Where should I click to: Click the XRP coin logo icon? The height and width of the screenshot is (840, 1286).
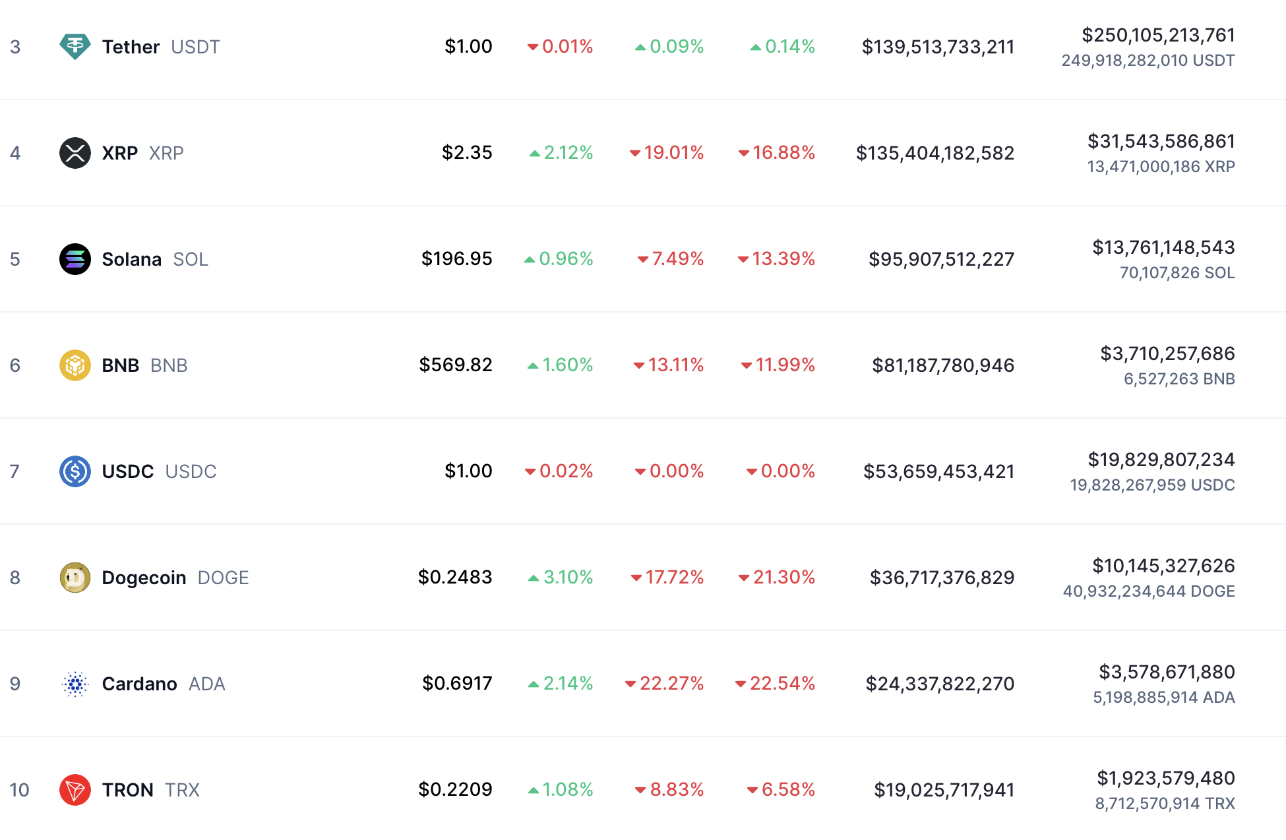click(x=75, y=153)
